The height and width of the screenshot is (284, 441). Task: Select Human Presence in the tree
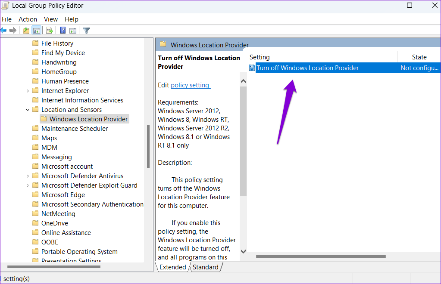65,81
